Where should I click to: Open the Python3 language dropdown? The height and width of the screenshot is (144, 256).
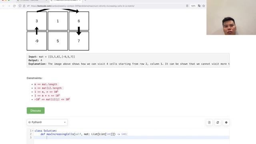47,122
